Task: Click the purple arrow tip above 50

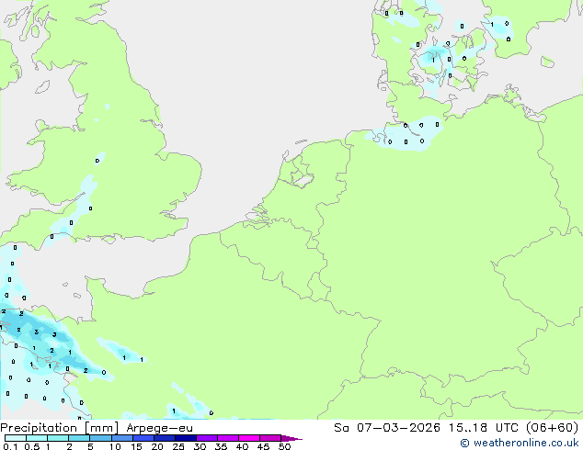Action: tap(291, 438)
